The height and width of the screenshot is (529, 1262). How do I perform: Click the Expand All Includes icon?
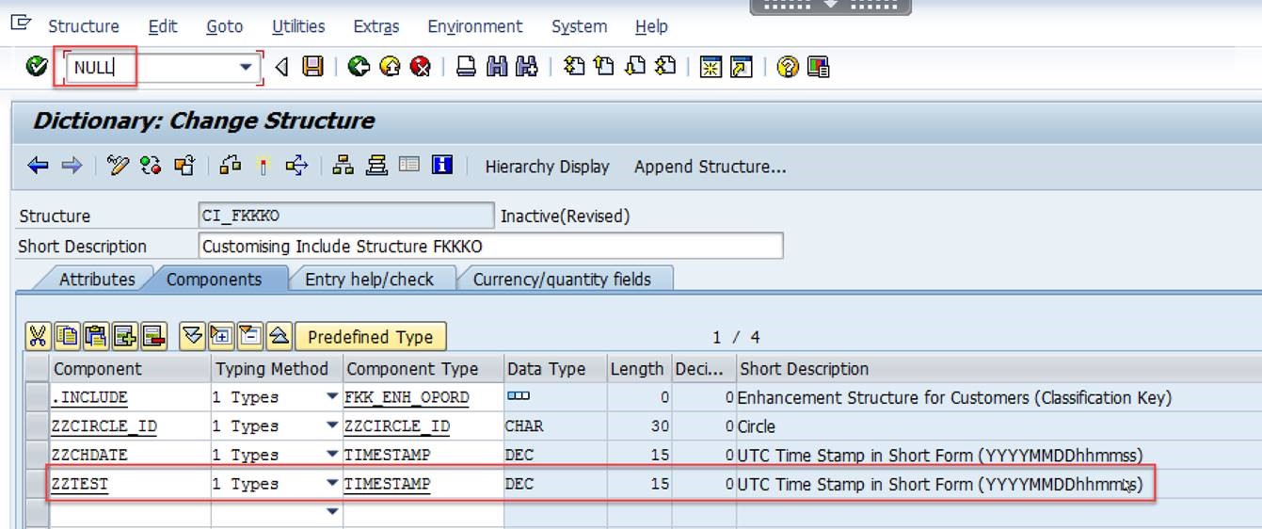(x=192, y=336)
